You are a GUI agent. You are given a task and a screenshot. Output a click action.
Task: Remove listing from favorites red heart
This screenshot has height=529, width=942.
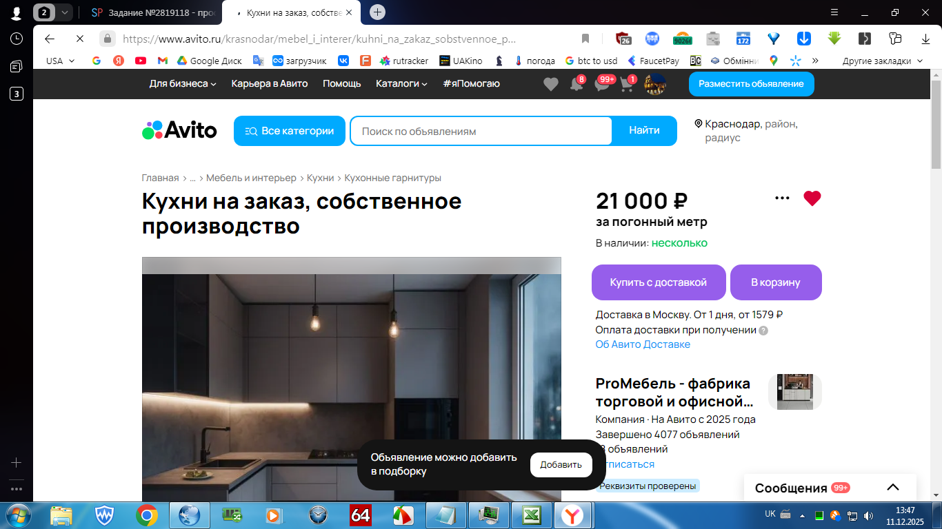812,198
